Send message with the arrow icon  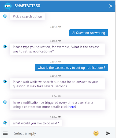[x=108, y=133]
